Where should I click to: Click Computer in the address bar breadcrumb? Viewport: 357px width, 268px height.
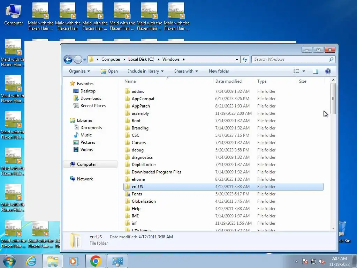pos(111,59)
